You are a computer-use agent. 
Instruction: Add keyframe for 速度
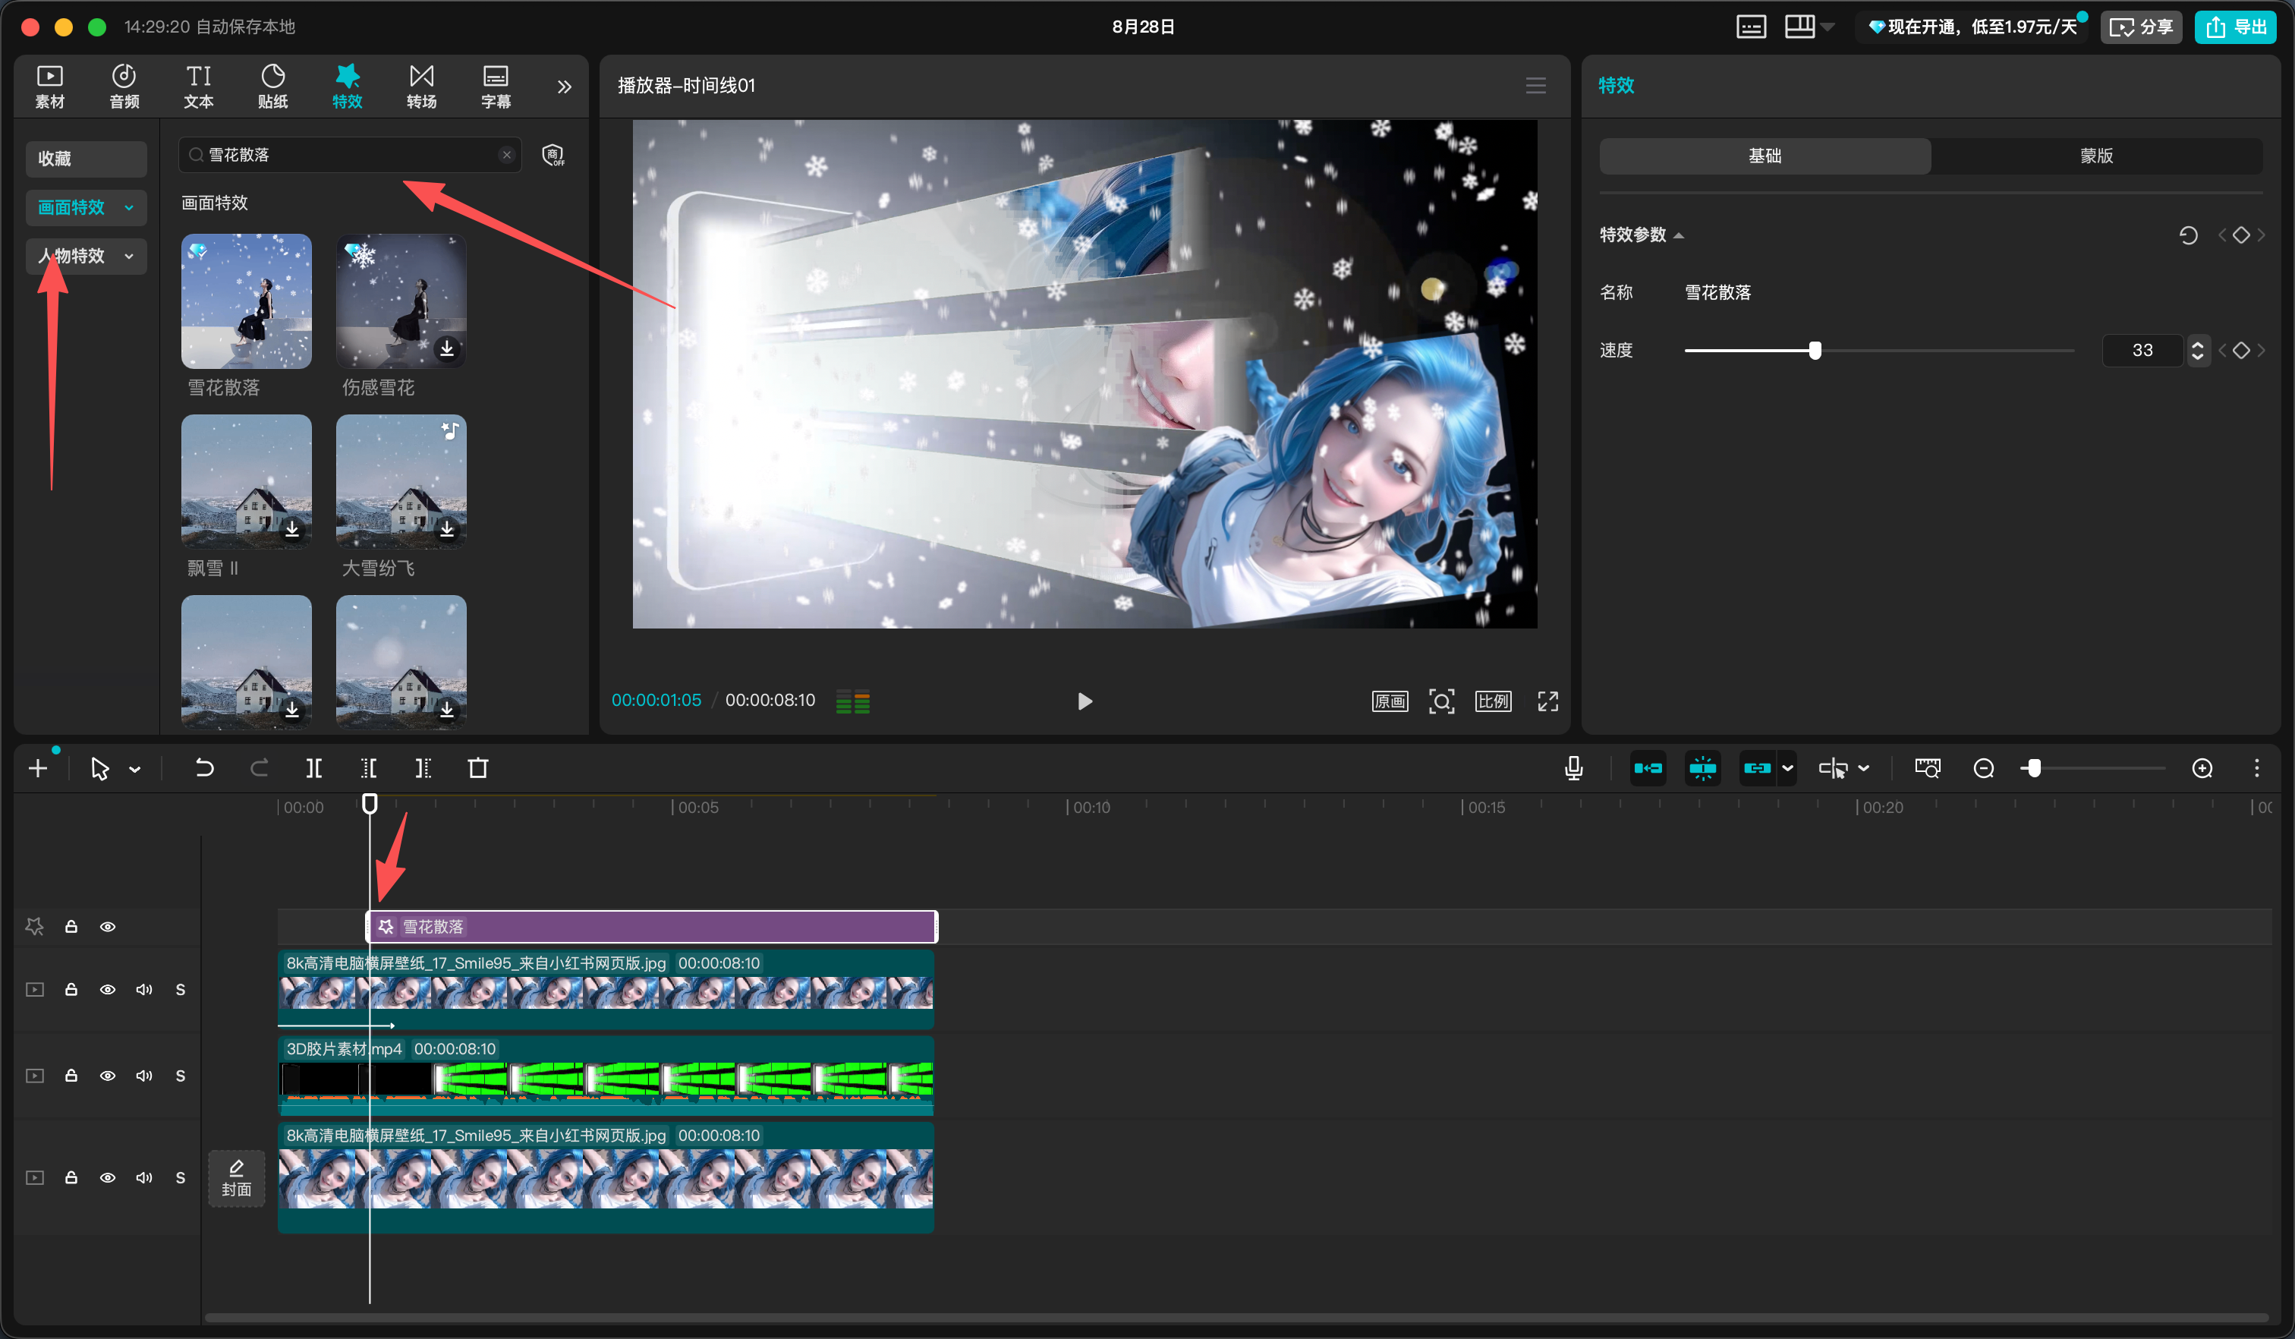[x=2241, y=351]
